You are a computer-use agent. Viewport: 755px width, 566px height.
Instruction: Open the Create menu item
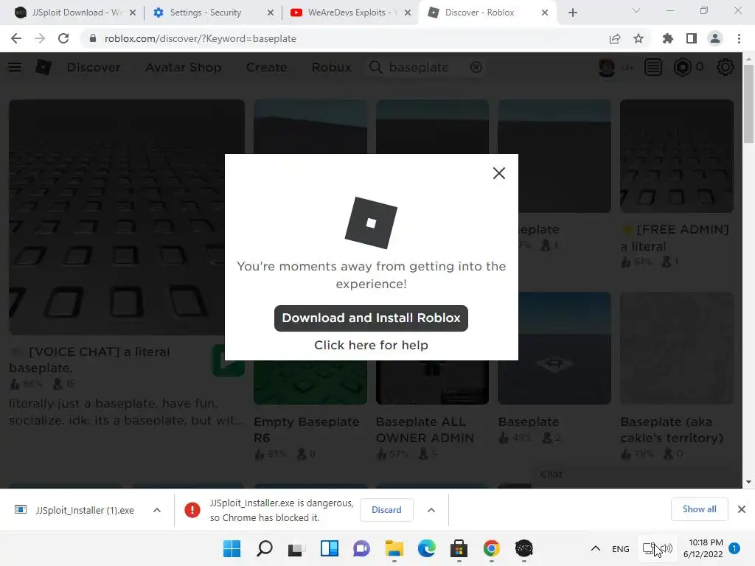[x=266, y=67]
